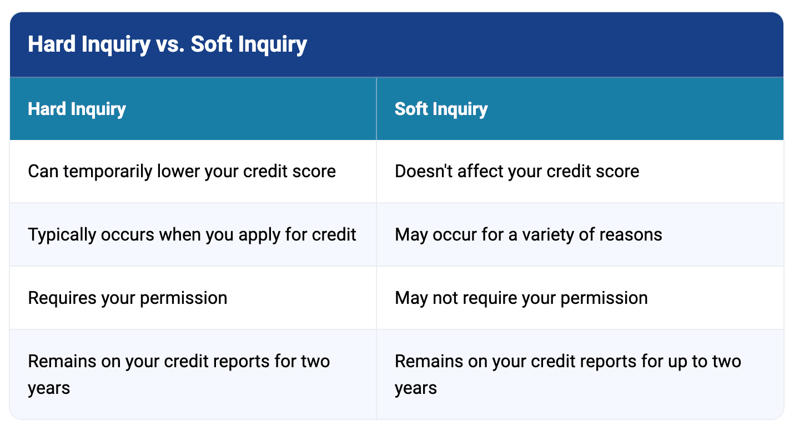This screenshot has width=794, height=430.
Task: Click the "Requires your permission" cell
Action: [127, 298]
